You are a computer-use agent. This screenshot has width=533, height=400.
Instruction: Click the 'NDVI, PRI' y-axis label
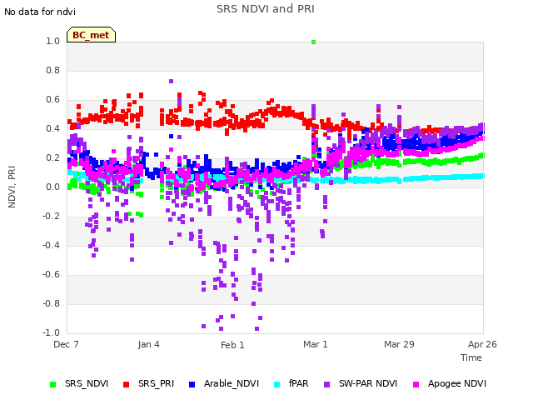[12, 187]
